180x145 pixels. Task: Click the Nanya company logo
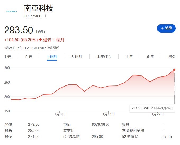pos(11,11)
